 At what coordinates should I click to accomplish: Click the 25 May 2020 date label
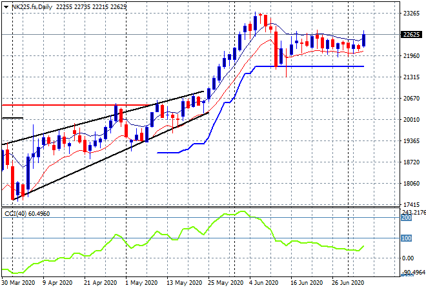225,283
